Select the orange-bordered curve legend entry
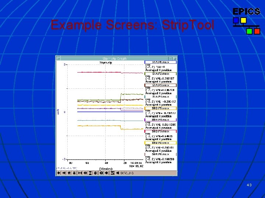This screenshot has height=198, width=265. [160, 108]
